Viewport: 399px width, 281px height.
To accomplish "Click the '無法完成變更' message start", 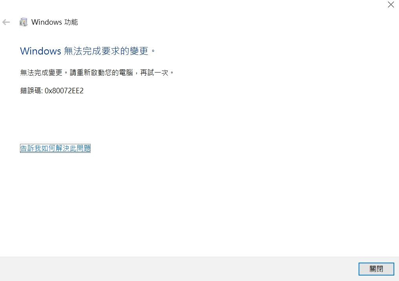I will pyautogui.click(x=41, y=73).
